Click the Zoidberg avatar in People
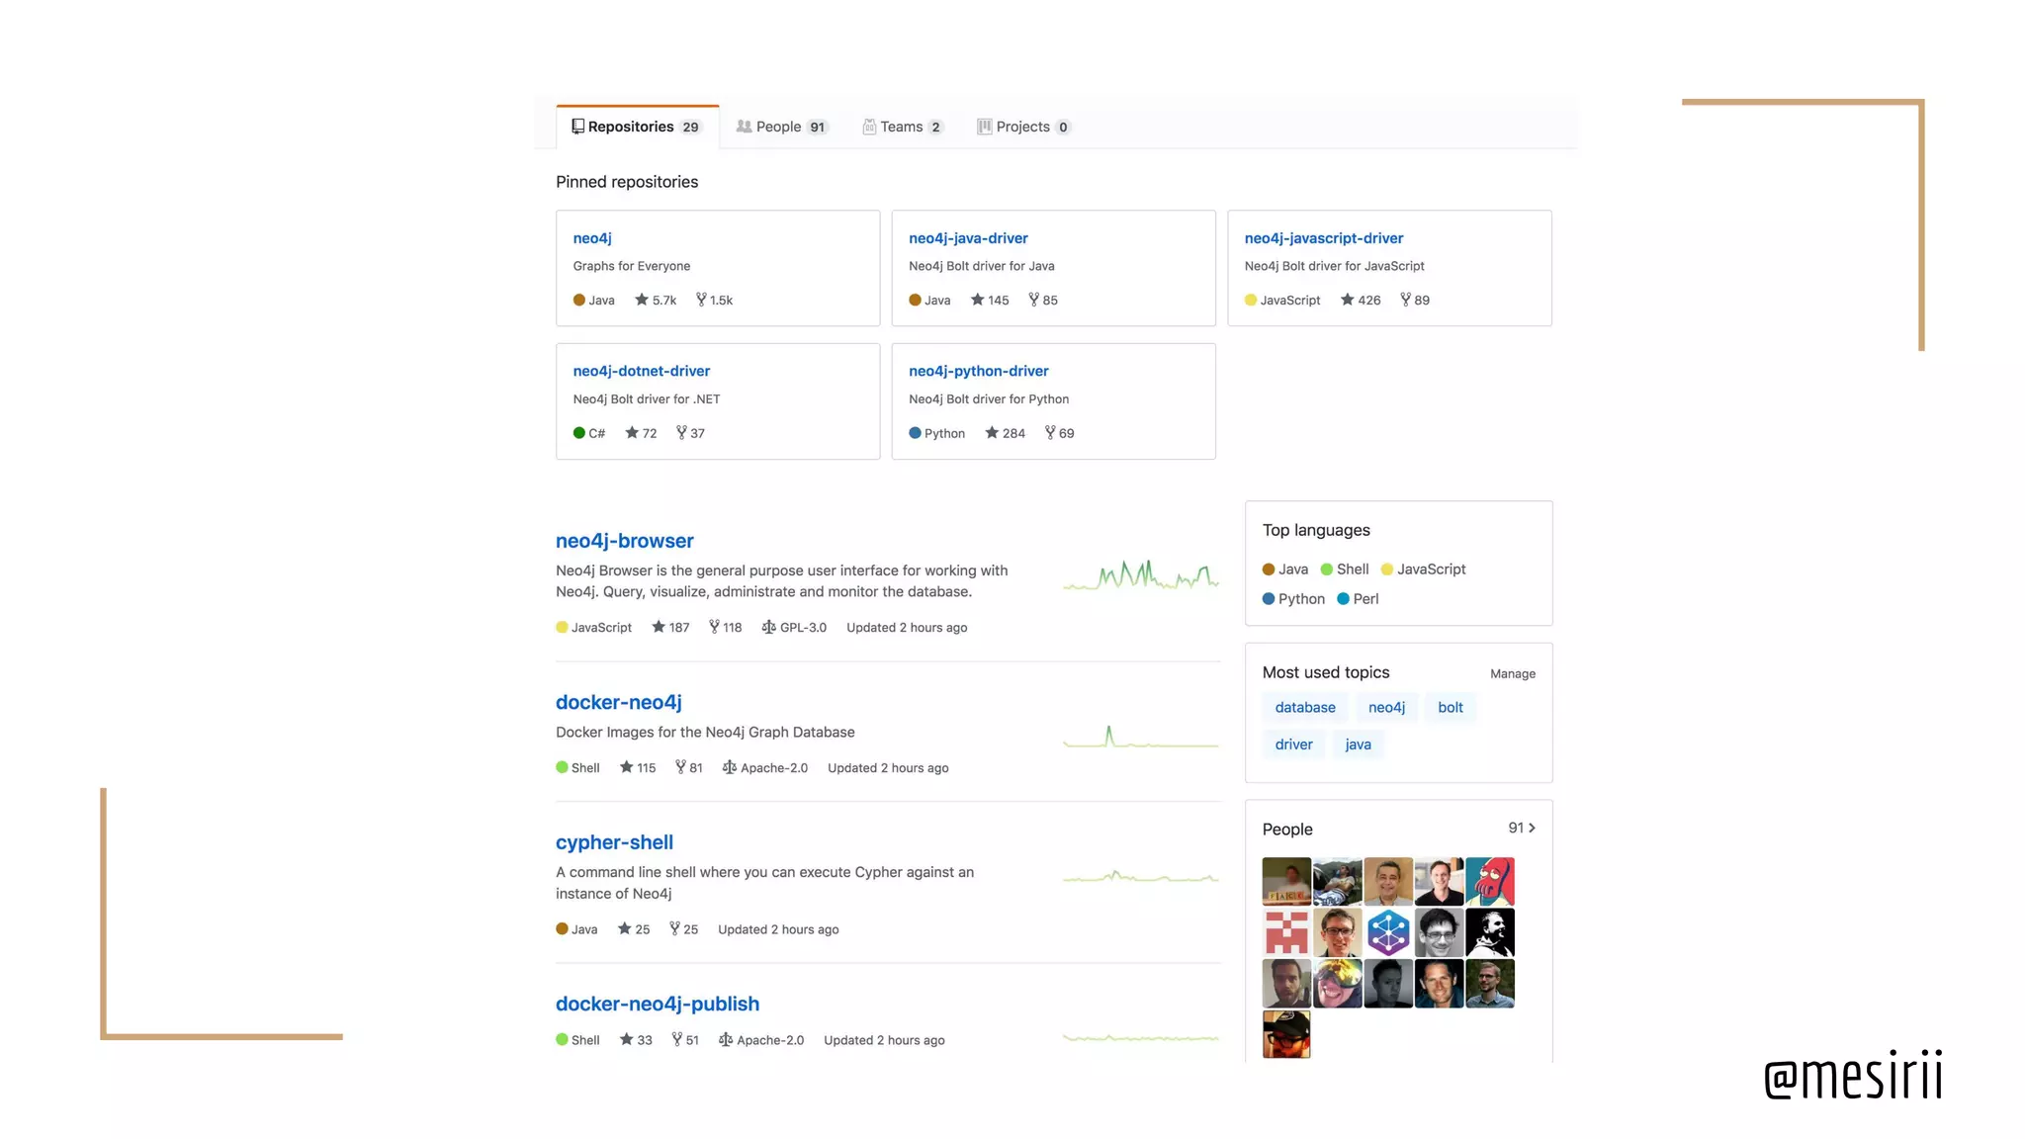The height and width of the screenshot is (1139, 2025). [1489, 881]
